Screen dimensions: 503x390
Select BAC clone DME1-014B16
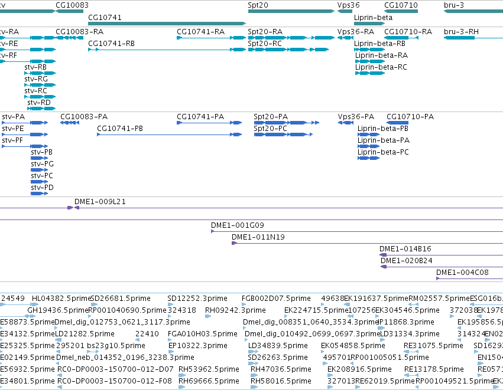tap(441, 255)
